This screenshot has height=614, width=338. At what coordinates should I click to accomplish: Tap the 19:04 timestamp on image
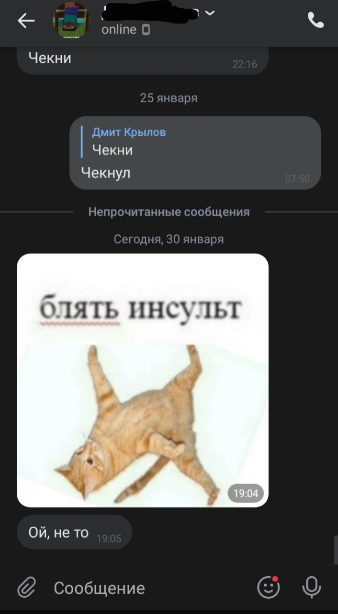[x=246, y=493]
